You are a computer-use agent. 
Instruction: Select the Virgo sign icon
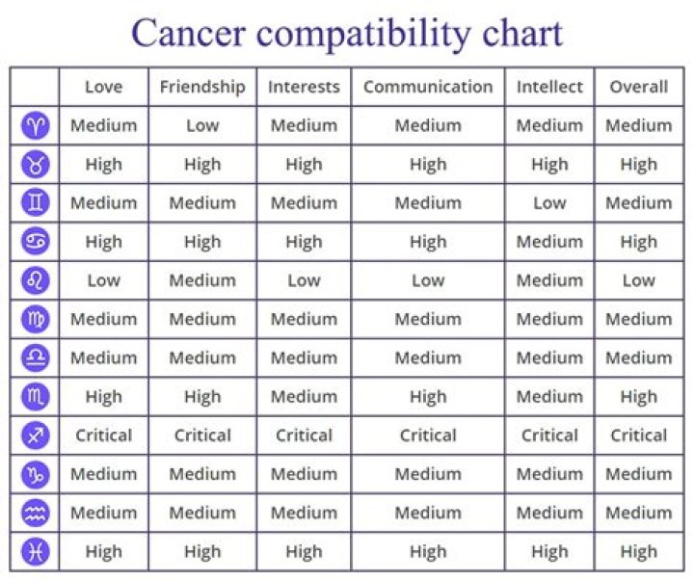[35, 319]
